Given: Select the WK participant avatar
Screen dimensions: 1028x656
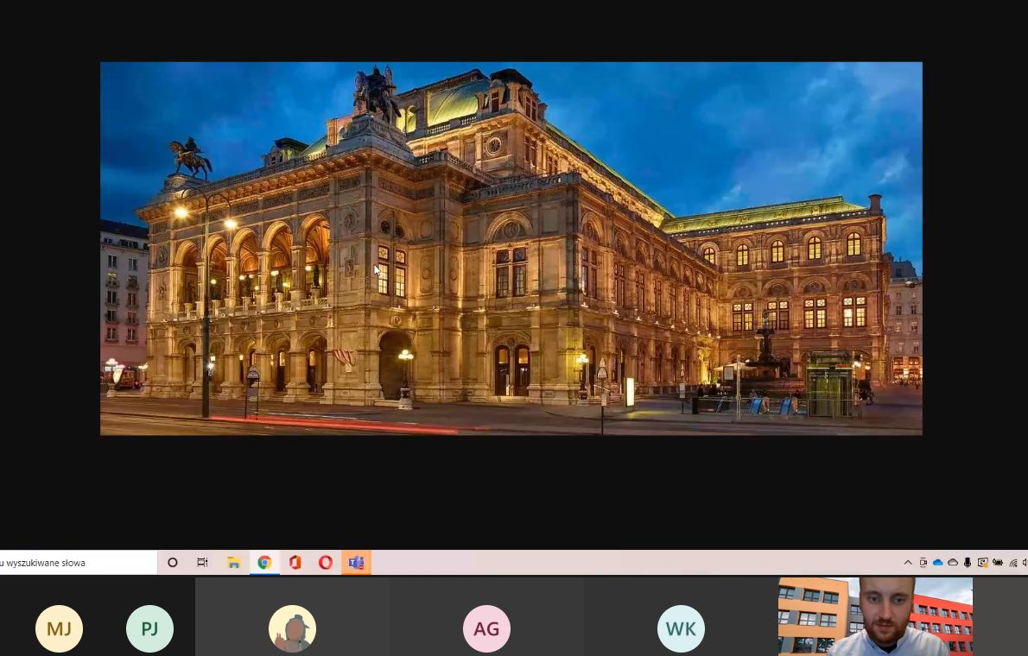Looking at the screenshot, I should pos(681,628).
